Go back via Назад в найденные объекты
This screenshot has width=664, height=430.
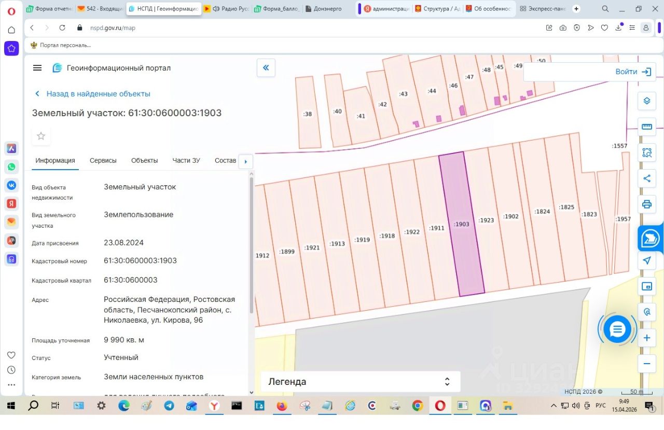click(92, 94)
